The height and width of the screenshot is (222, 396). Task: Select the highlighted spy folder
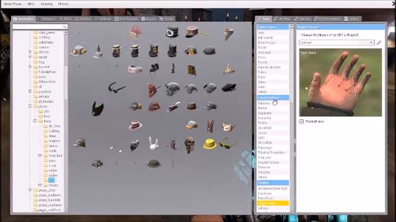(51, 180)
